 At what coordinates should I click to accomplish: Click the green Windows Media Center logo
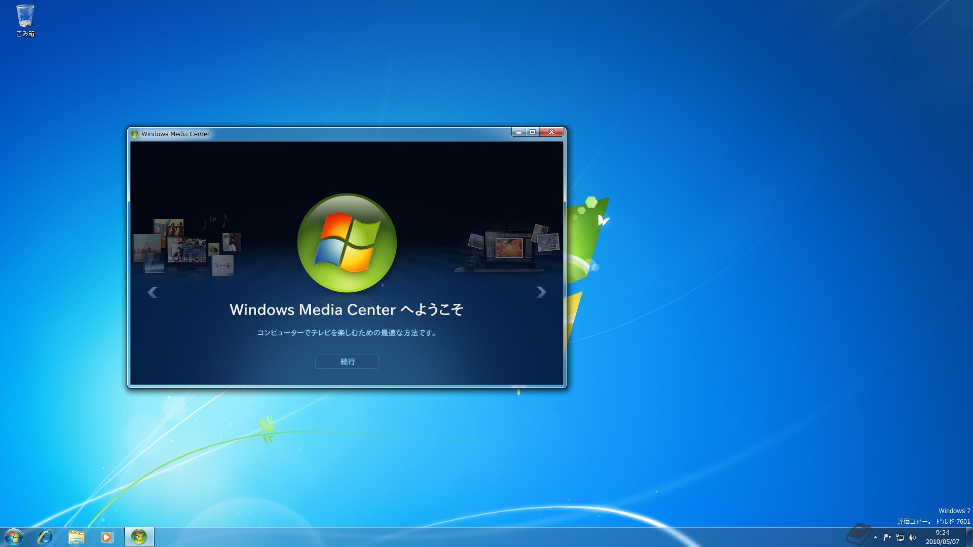pyautogui.click(x=347, y=243)
